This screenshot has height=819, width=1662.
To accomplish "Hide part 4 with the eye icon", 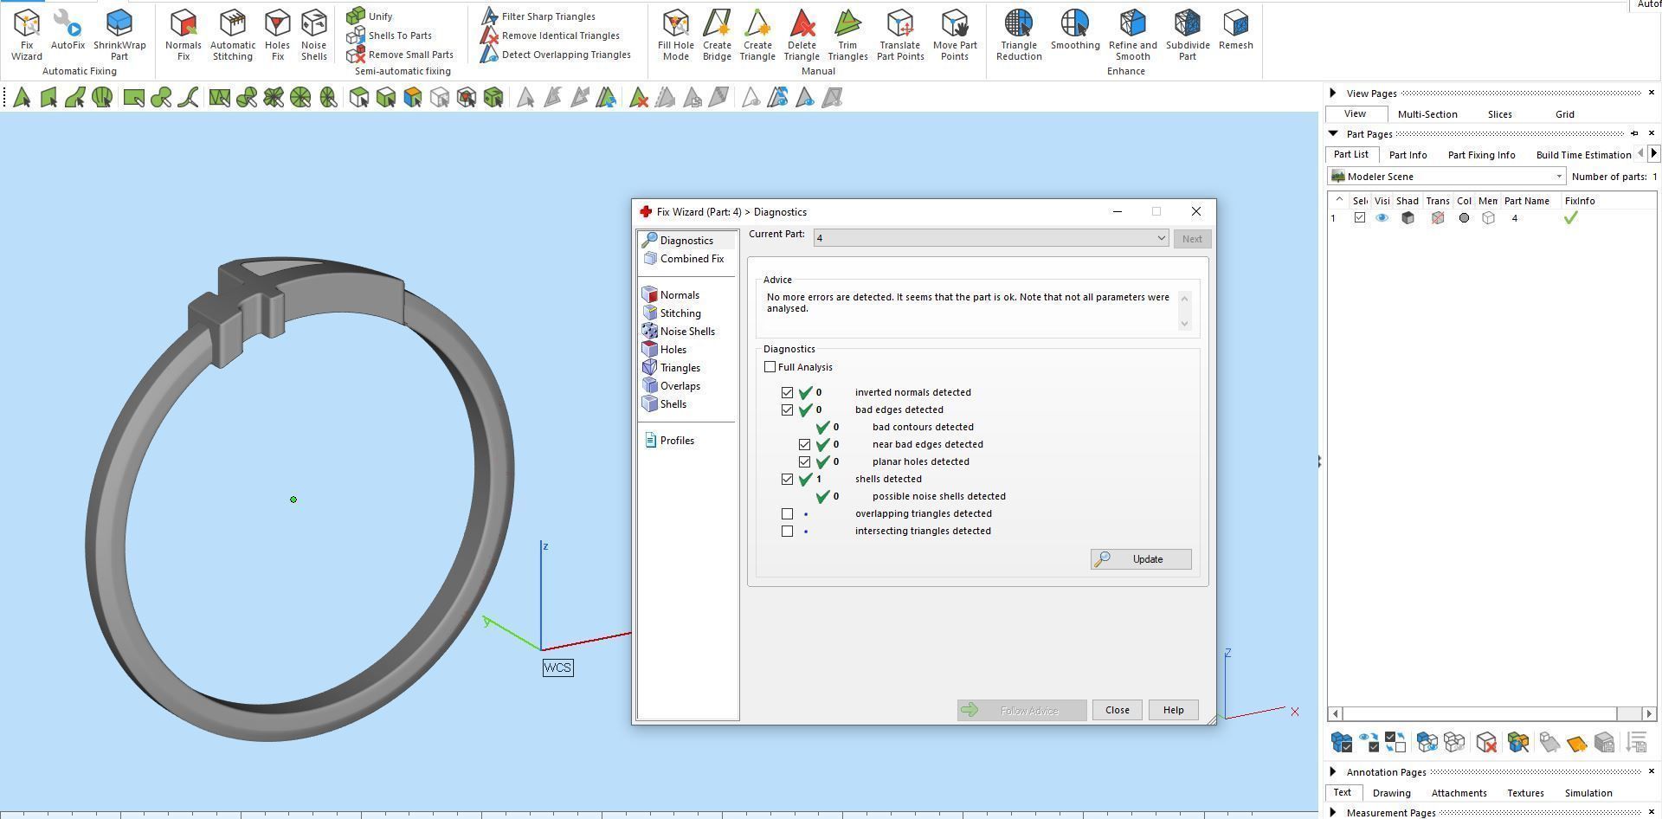I will (x=1382, y=218).
